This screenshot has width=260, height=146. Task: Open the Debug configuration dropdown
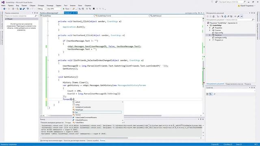point(41,9)
